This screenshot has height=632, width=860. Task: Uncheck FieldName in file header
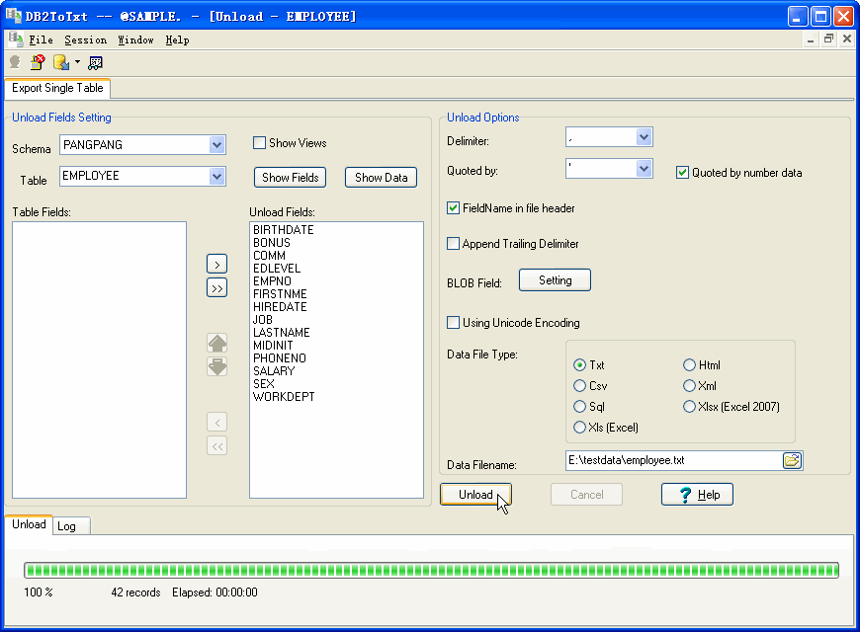click(x=453, y=208)
